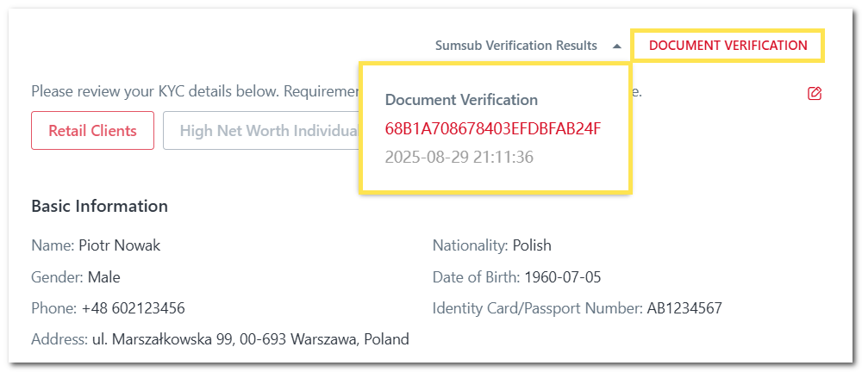The image size is (862, 372).
Task: Click the Identity Card/Passport Number label
Action: point(537,308)
